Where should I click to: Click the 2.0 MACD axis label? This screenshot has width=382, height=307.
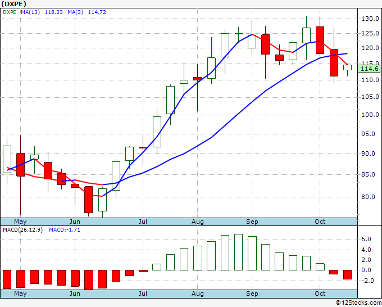(366, 260)
